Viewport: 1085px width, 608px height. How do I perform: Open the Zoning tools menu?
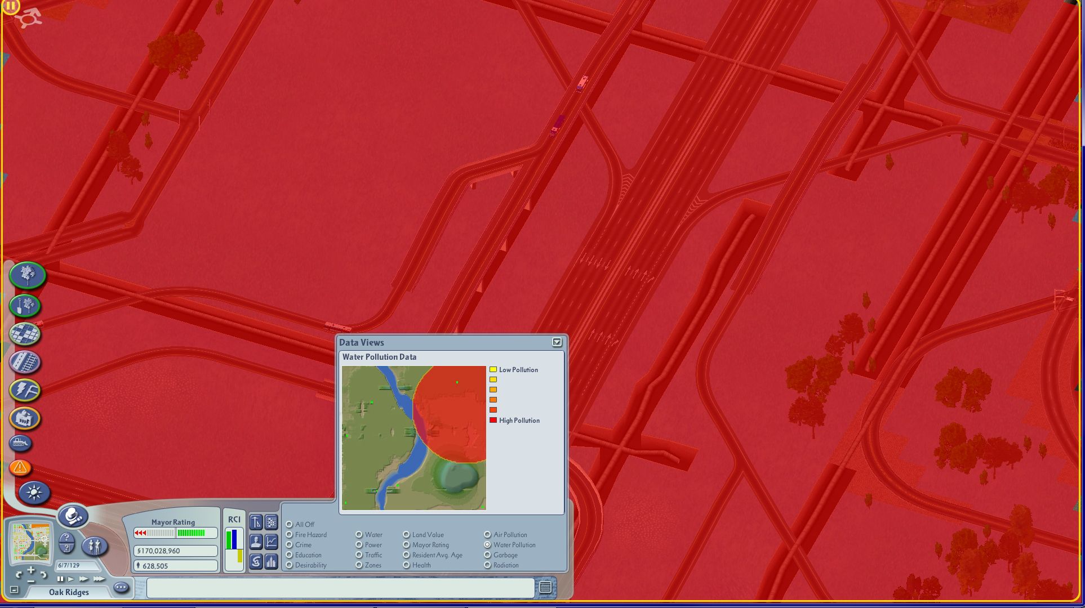click(25, 334)
